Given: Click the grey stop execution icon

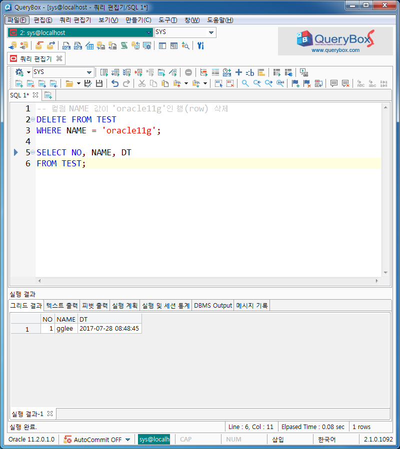Looking at the screenshot, I should [x=188, y=72].
